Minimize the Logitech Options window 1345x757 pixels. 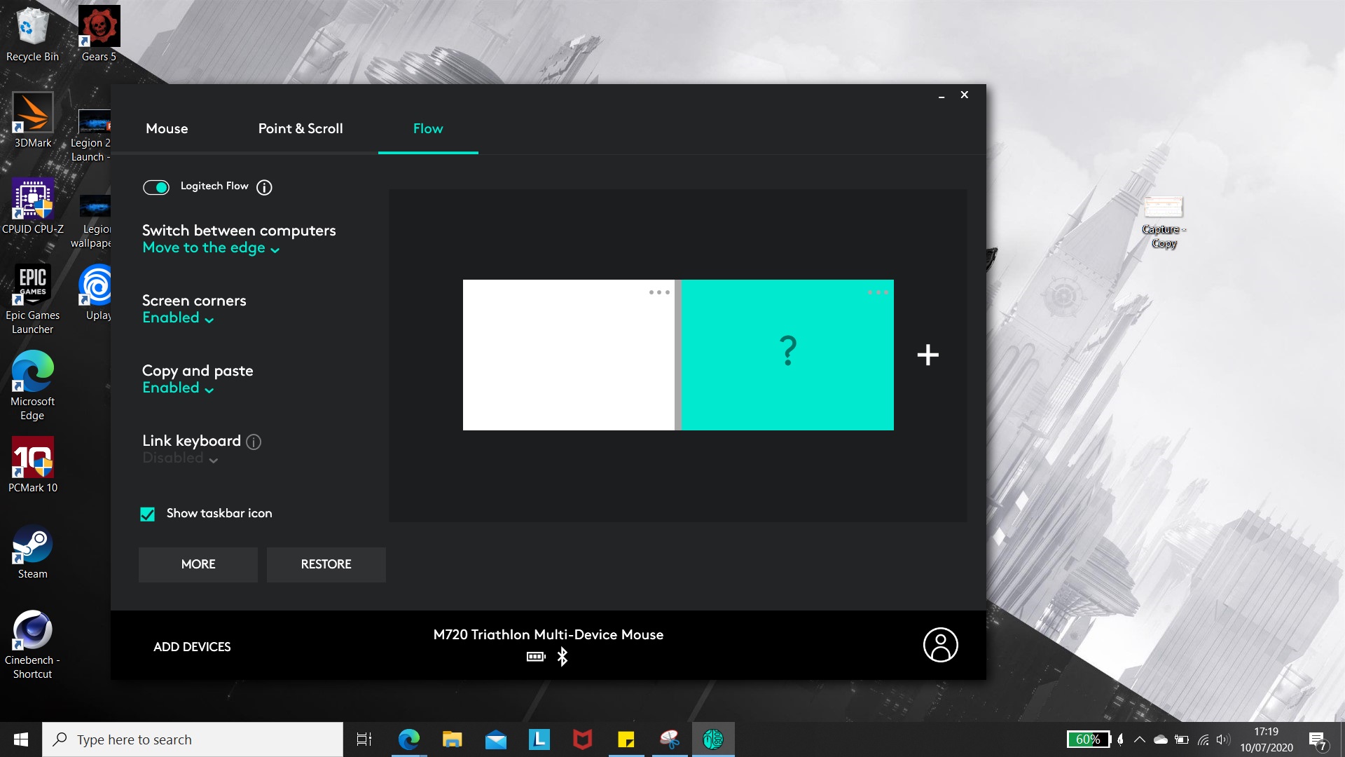941,95
